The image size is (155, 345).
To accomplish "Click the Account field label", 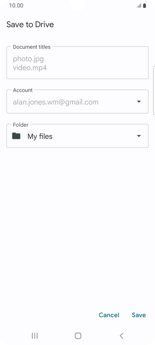I will 23,90.
